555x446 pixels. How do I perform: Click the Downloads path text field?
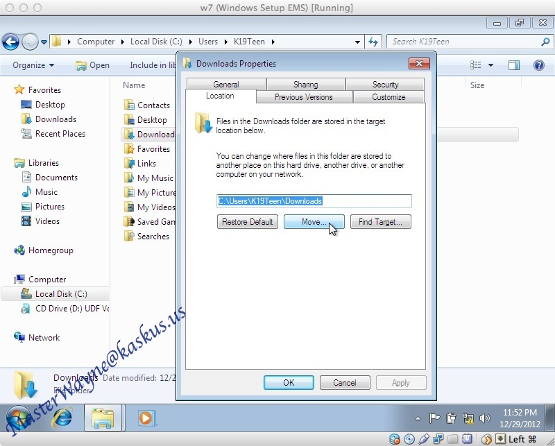[314, 201]
